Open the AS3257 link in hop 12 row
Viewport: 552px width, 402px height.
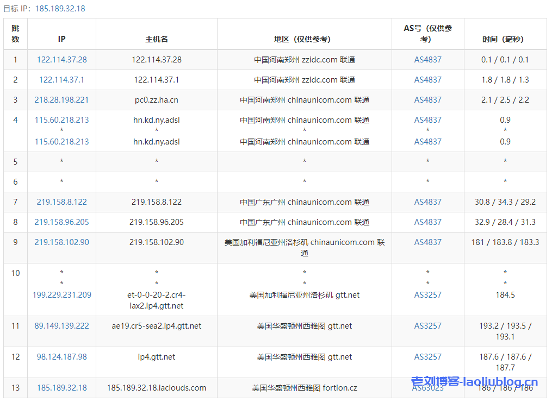427,357
